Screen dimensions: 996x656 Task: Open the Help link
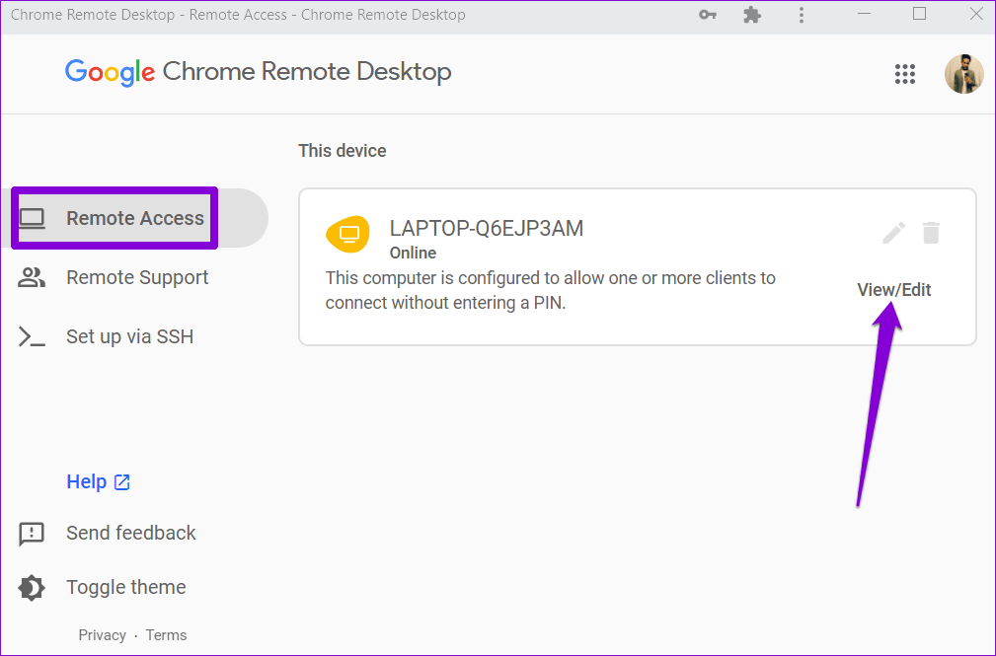click(99, 482)
